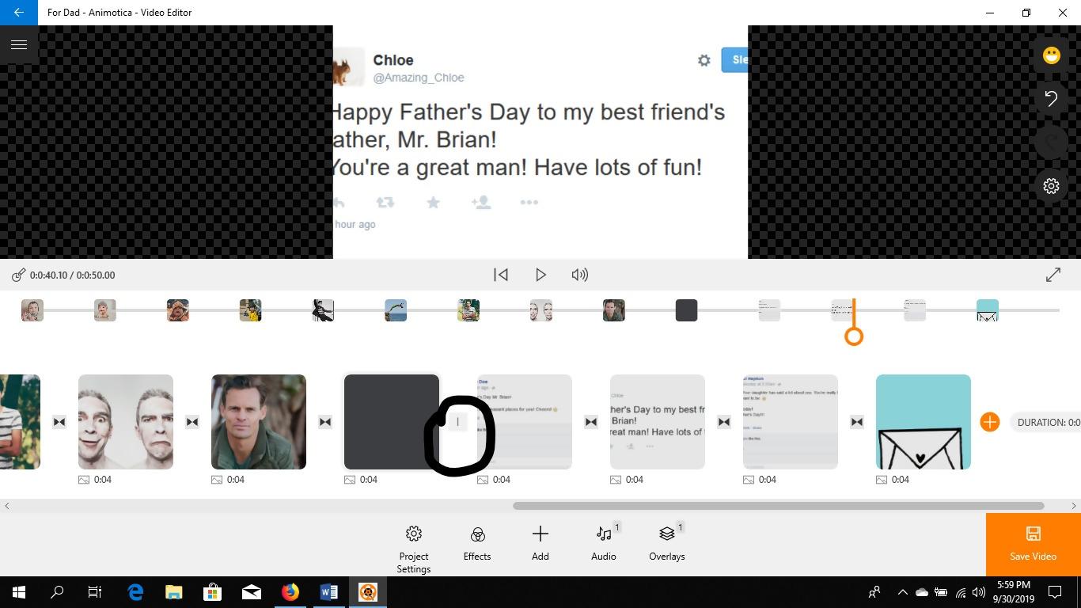Open the taskbar clock and calendar
Image resolution: width=1081 pixels, height=608 pixels.
pyautogui.click(x=1014, y=592)
